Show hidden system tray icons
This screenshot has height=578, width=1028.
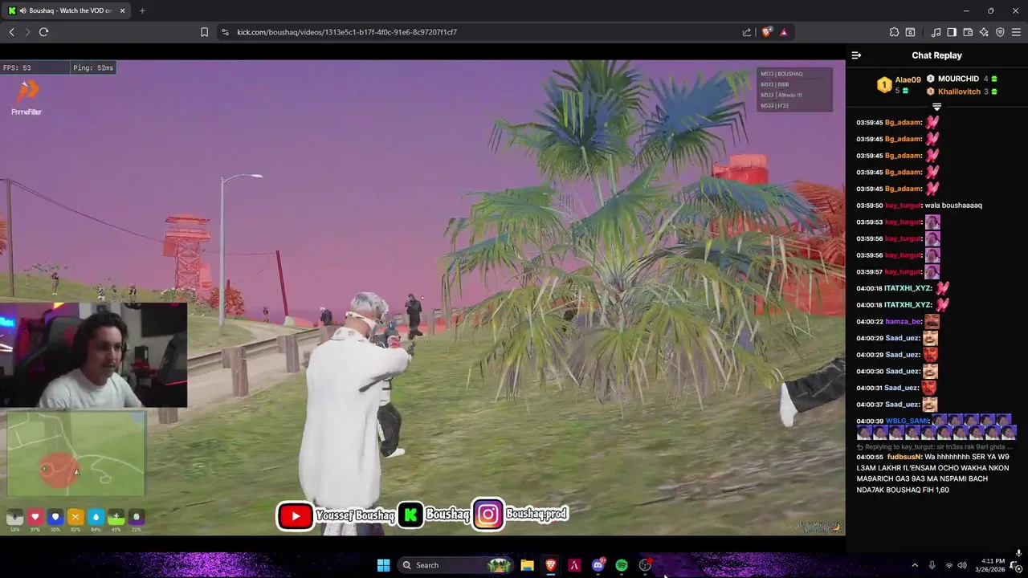click(914, 565)
